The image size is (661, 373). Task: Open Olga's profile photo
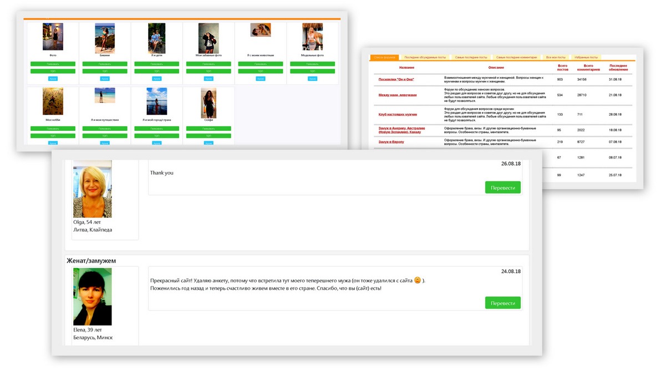(93, 189)
